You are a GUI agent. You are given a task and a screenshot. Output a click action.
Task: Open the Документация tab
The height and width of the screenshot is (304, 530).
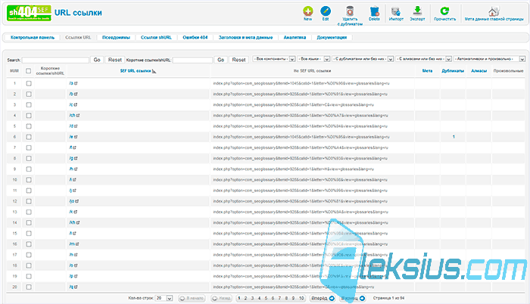point(332,38)
